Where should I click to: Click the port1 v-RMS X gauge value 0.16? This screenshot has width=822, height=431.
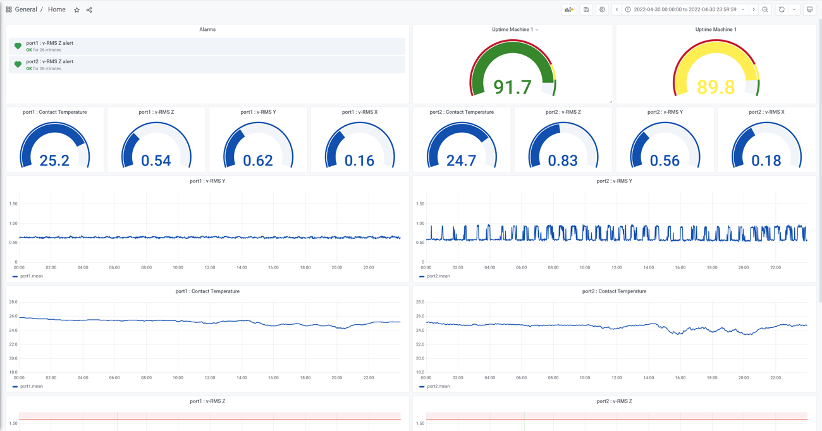coord(360,161)
